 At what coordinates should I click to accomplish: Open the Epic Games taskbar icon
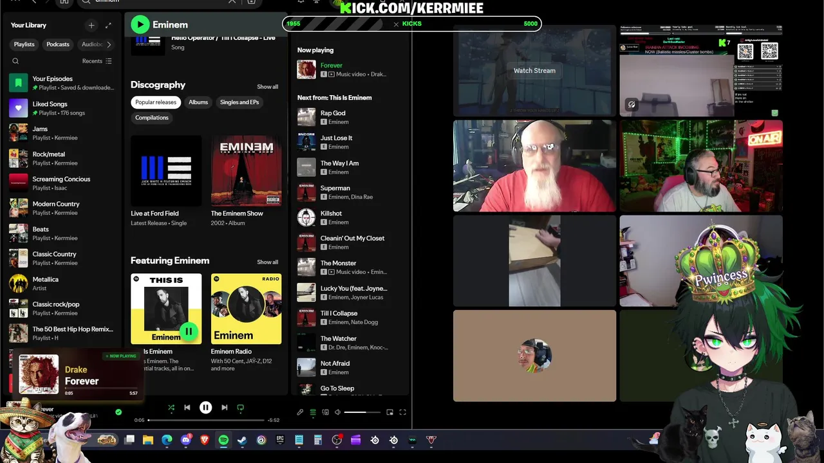click(x=280, y=440)
